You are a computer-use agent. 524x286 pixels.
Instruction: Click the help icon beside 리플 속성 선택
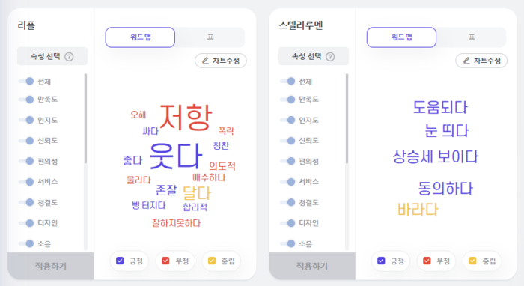coord(69,57)
